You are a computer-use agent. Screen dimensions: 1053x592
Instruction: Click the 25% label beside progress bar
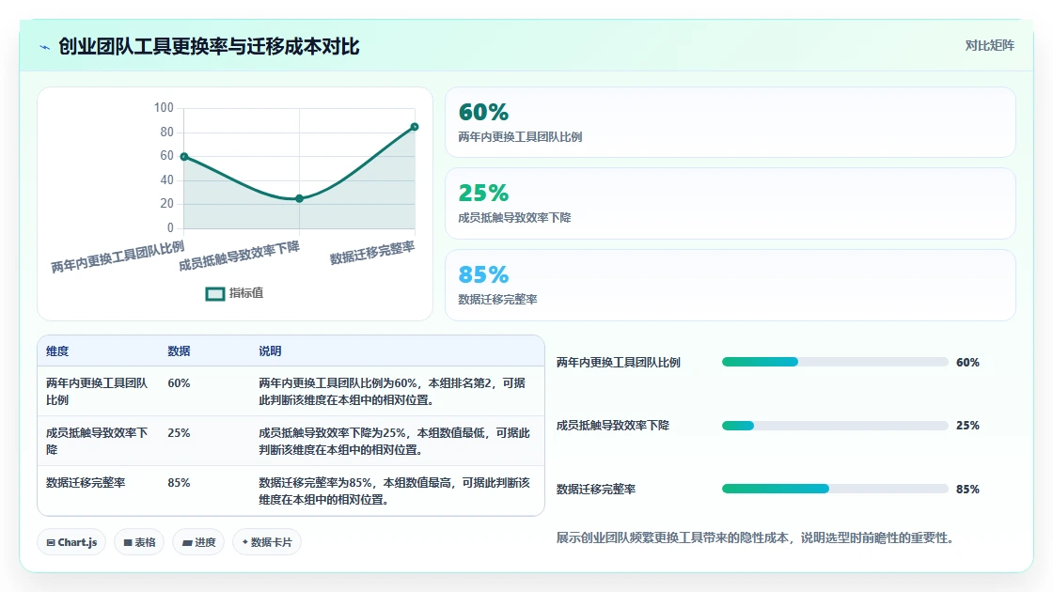[x=967, y=426]
